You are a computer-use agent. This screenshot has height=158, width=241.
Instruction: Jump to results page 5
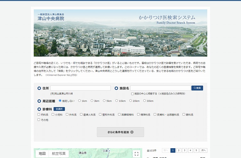tap(196, 150)
